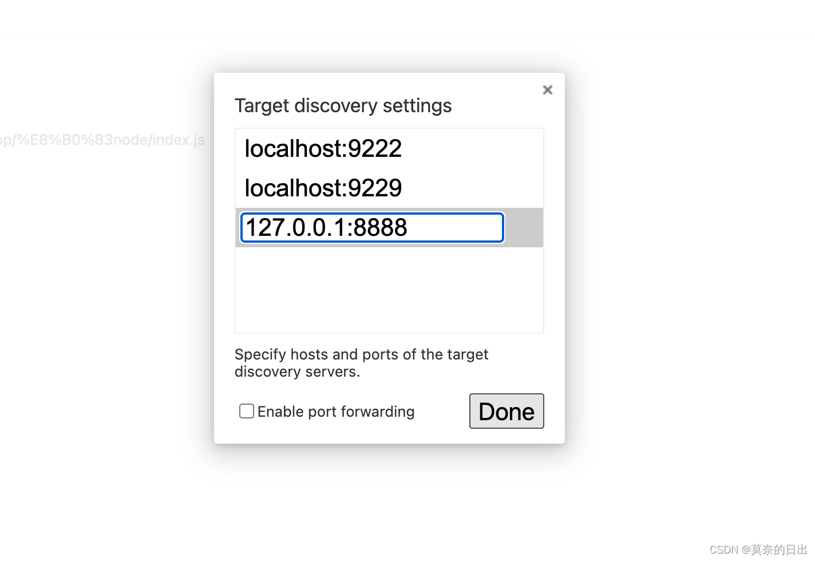Select the localhost:9229 entry
The width and height of the screenshot is (815, 561).
[x=323, y=188]
